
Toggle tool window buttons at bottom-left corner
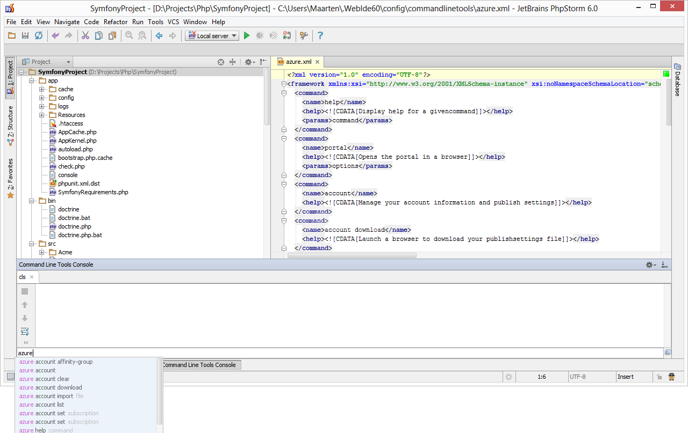(x=10, y=377)
